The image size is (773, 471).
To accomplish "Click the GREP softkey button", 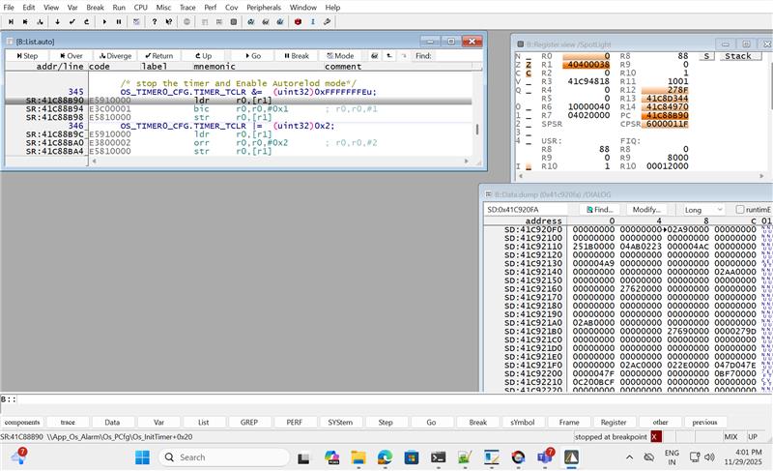I will click(249, 423).
